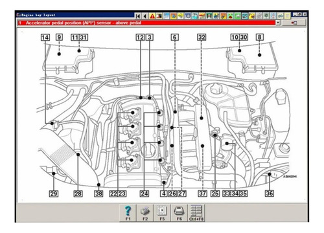
Task: Open help with the F1 question mark
Action: [128, 213]
